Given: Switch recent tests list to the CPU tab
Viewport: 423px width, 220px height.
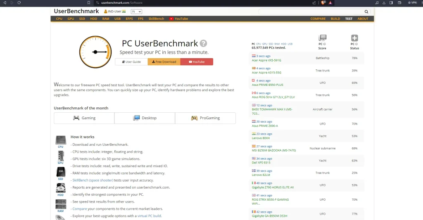Looking at the screenshot, I should [x=259, y=44].
